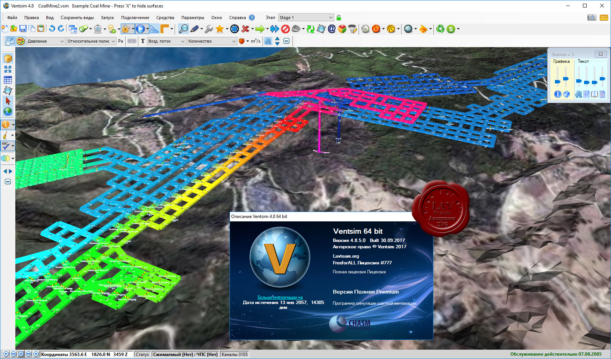The image size is (611, 359).
Task: Redo the last action
Action: 61,29
